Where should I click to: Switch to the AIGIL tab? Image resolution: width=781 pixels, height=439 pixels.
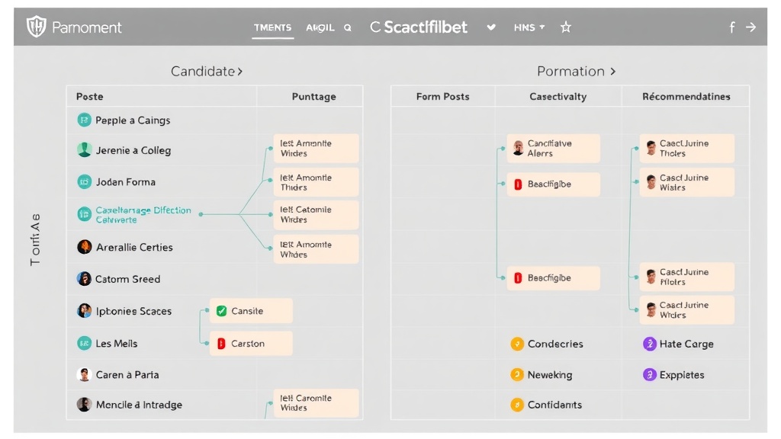(320, 27)
